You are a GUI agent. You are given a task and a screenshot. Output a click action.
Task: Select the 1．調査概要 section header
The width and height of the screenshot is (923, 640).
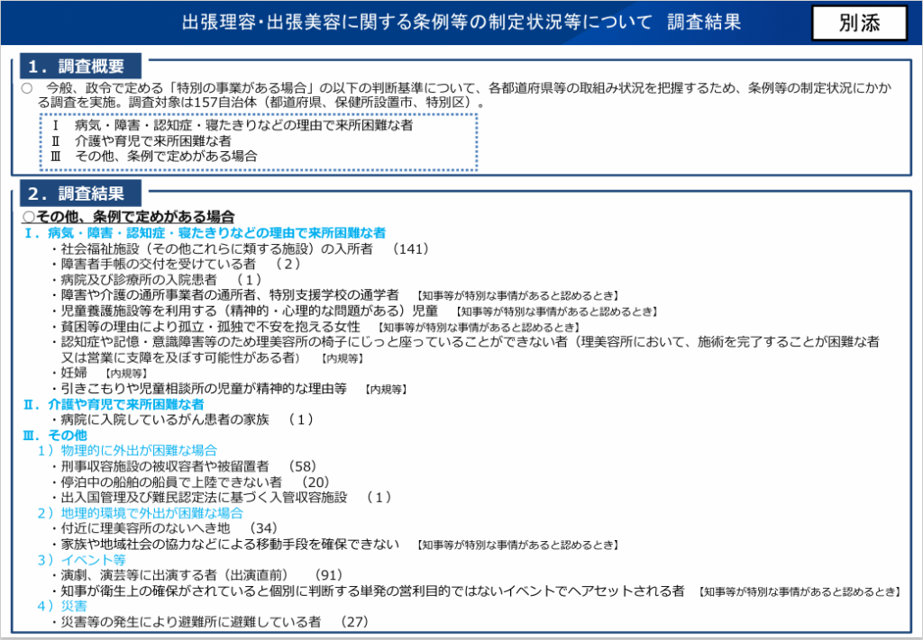pos(76,66)
